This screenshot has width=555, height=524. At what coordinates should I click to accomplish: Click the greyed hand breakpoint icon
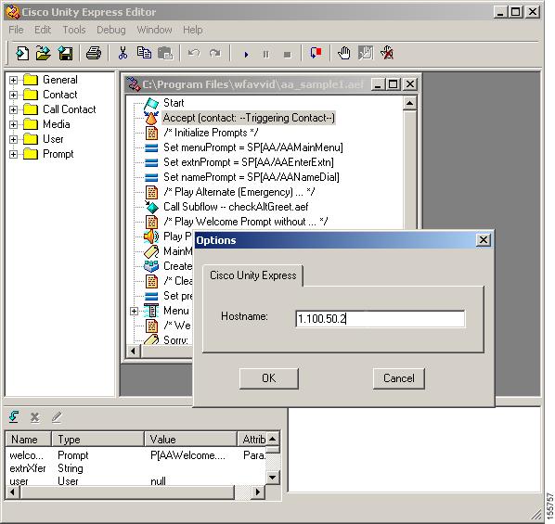click(x=366, y=54)
